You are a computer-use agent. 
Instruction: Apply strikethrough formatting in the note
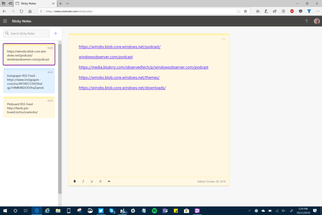pos(109,181)
